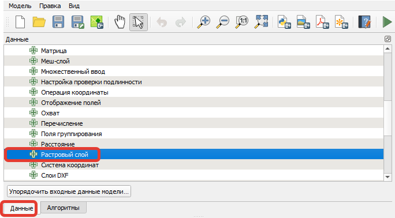Open the Правка menu

[50, 6]
